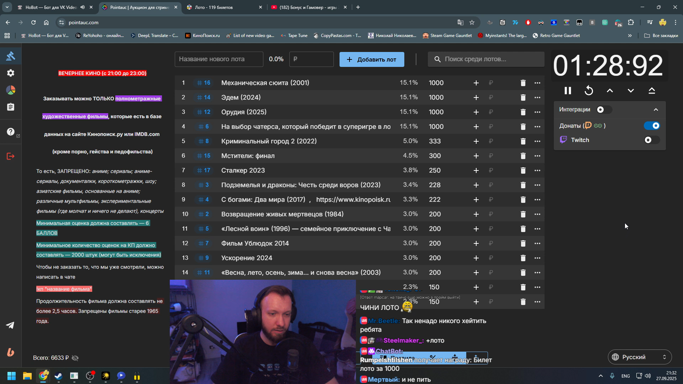Open more options for Сталкер 2023 lot
Screen dimensions: 683x384
pyautogui.click(x=537, y=170)
